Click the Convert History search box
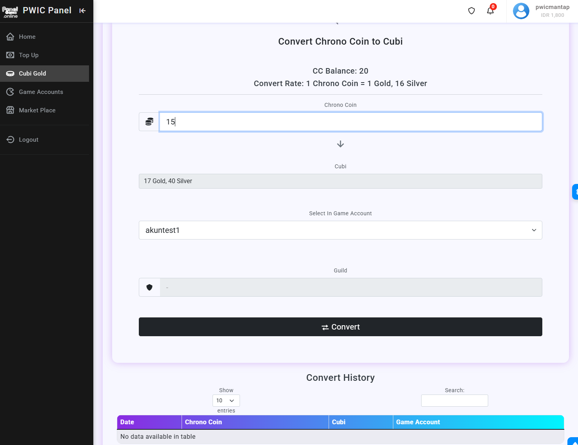Viewport: 578px width, 445px height. point(454,400)
